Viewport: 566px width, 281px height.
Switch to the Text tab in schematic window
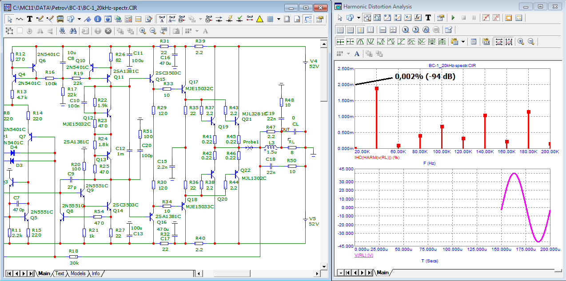60,273
